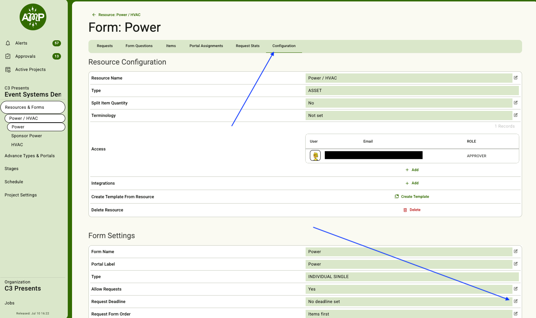Edit the Request Form Order setting
Screen dimensions: 536x318
click(516, 314)
